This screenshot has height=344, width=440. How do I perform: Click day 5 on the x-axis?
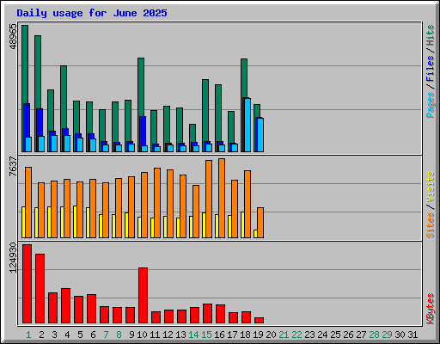point(80,335)
